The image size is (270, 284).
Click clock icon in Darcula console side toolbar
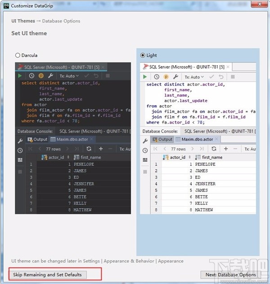(20, 151)
